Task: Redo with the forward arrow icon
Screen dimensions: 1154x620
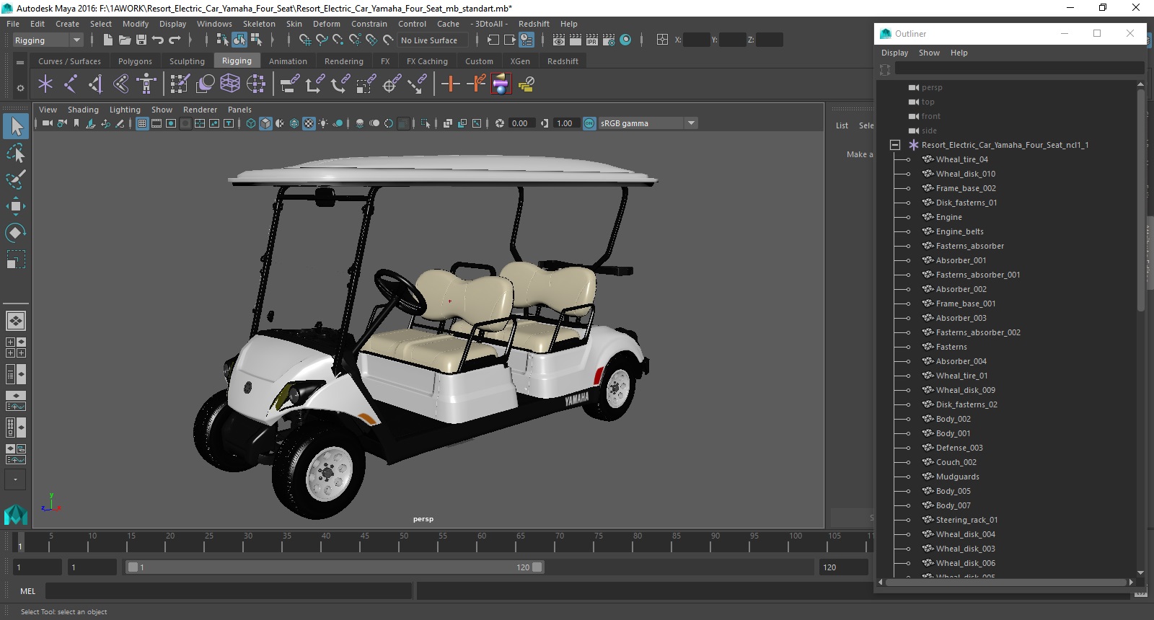Action: pyautogui.click(x=175, y=40)
